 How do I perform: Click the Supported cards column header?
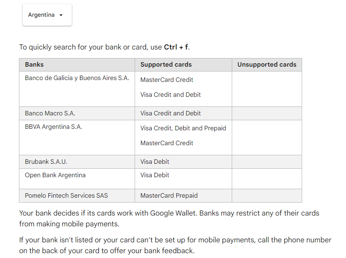166,65
